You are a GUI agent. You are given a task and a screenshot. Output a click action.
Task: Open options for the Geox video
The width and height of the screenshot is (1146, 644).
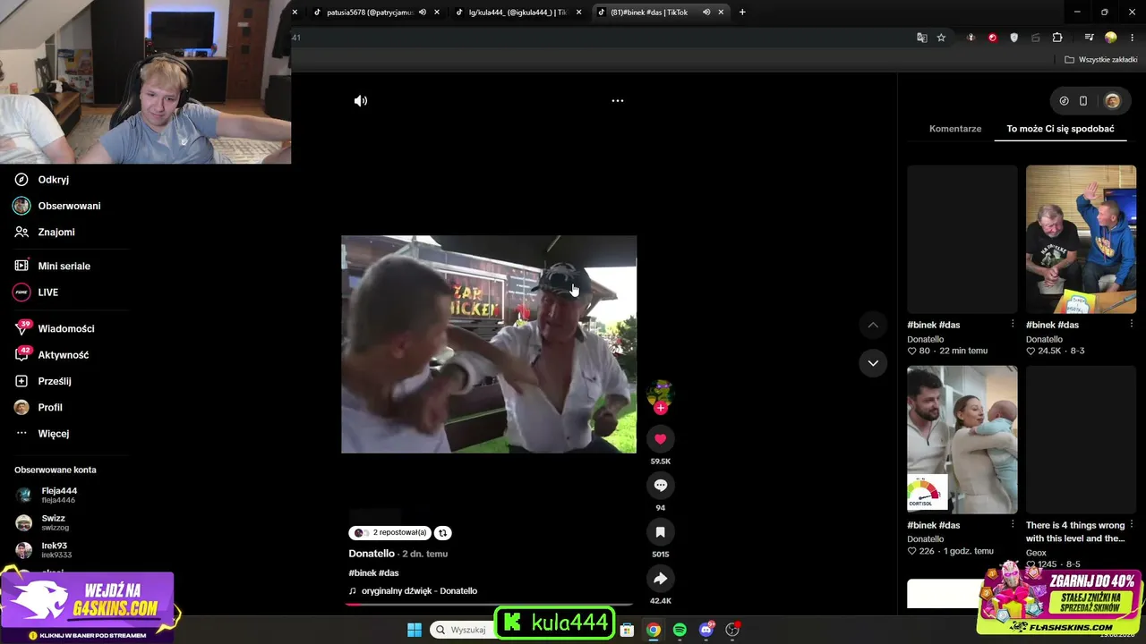1132,525
